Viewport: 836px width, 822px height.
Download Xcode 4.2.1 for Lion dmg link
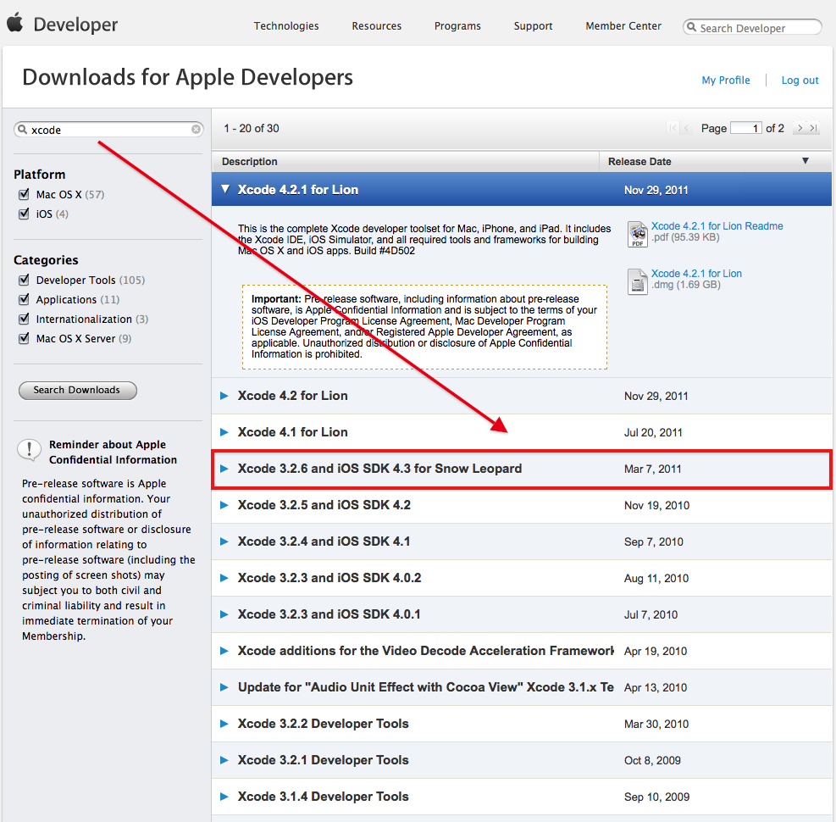(x=696, y=273)
